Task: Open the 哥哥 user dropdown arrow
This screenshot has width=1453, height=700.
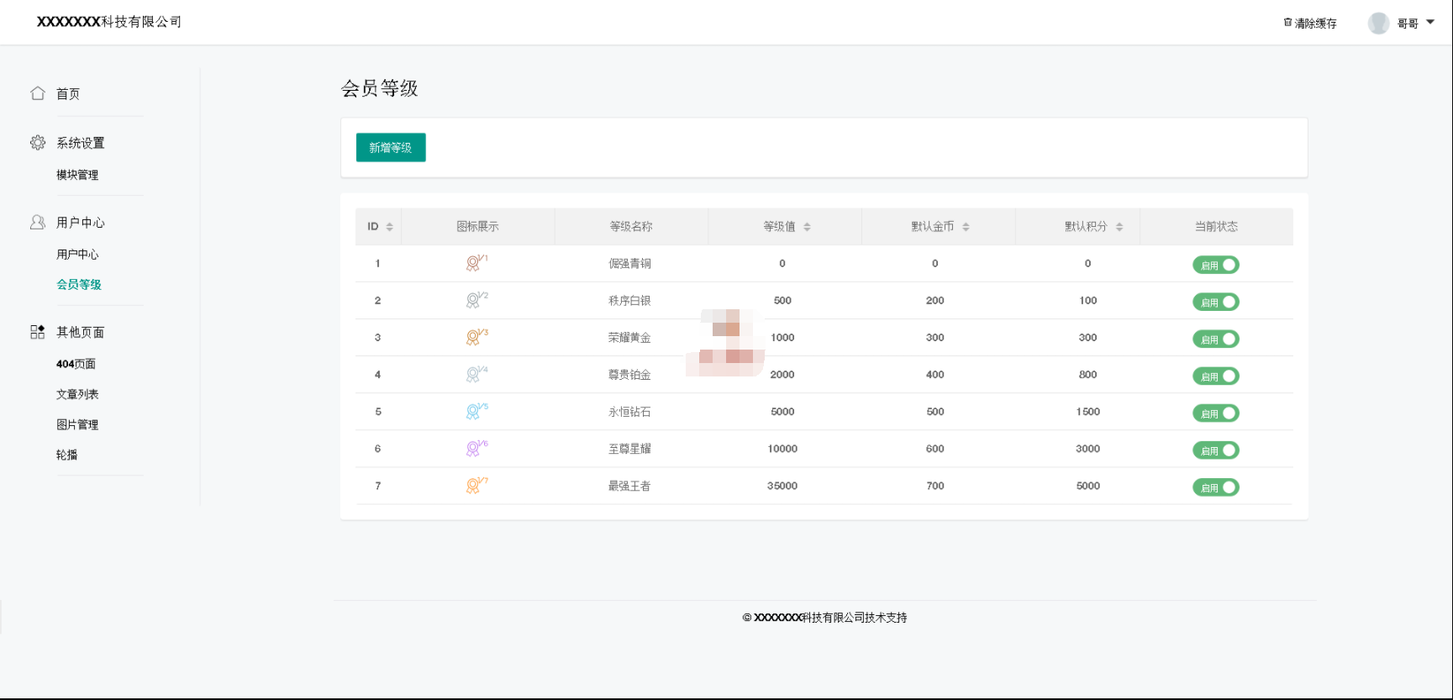Action: (x=1430, y=23)
